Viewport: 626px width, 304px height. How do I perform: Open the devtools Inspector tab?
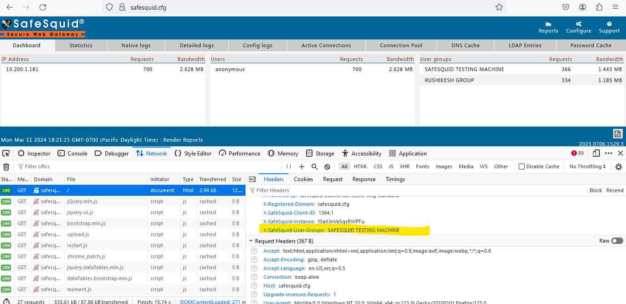click(34, 153)
